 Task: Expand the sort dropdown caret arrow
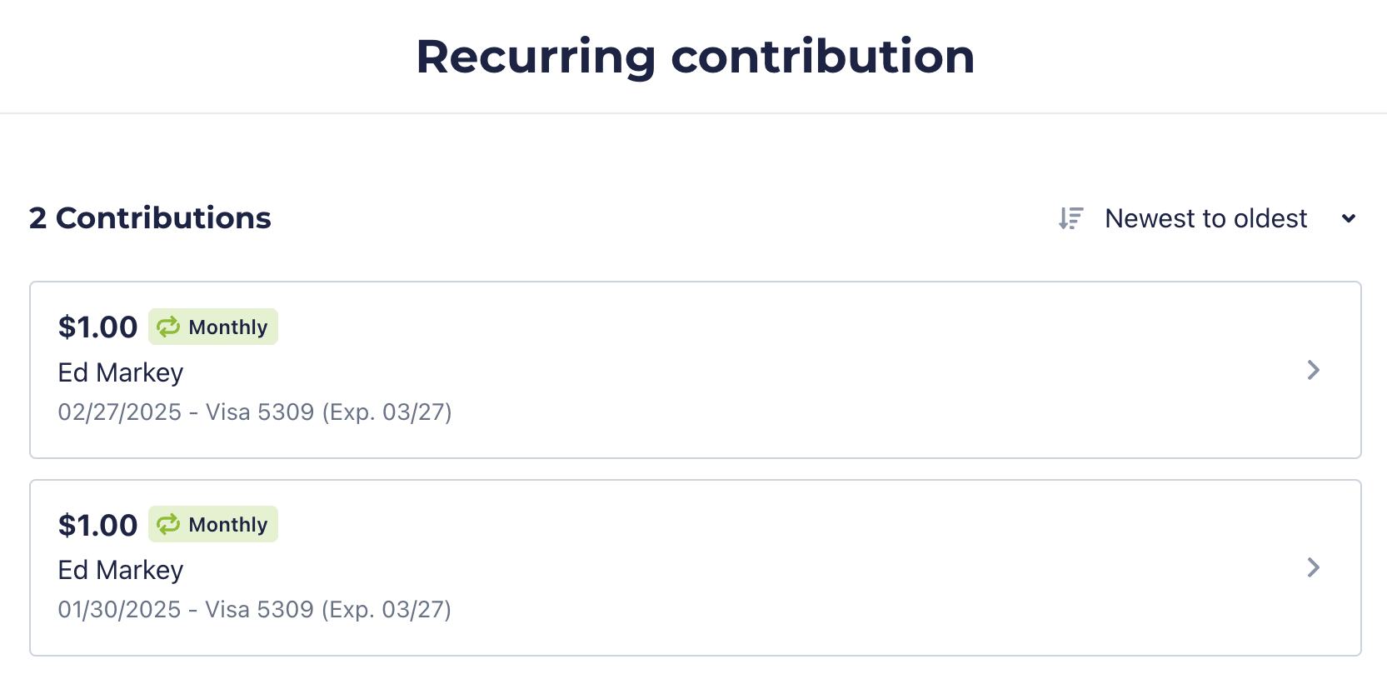click(x=1349, y=218)
